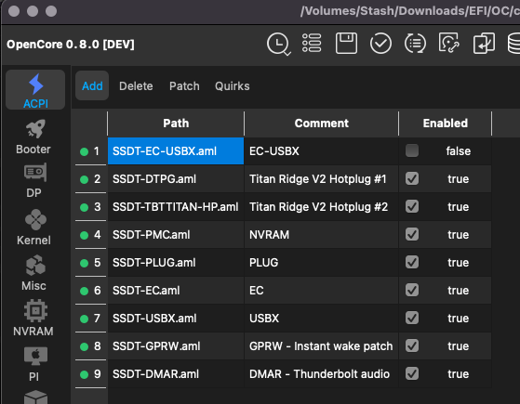This screenshot has height=404, width=520.
Task: Click the EC-USBX comment cell
Action: [x=321, y=151]
